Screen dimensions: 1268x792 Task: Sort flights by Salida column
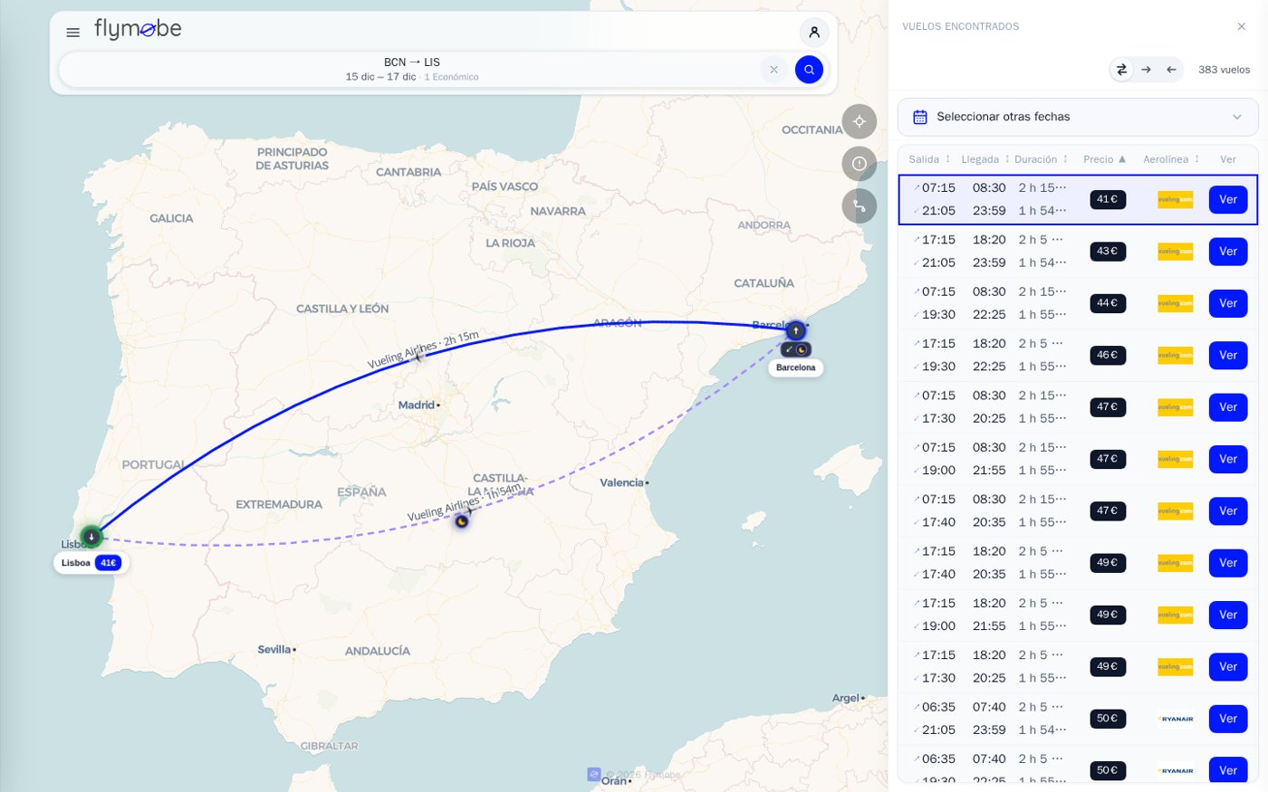[x=929, y=159]
